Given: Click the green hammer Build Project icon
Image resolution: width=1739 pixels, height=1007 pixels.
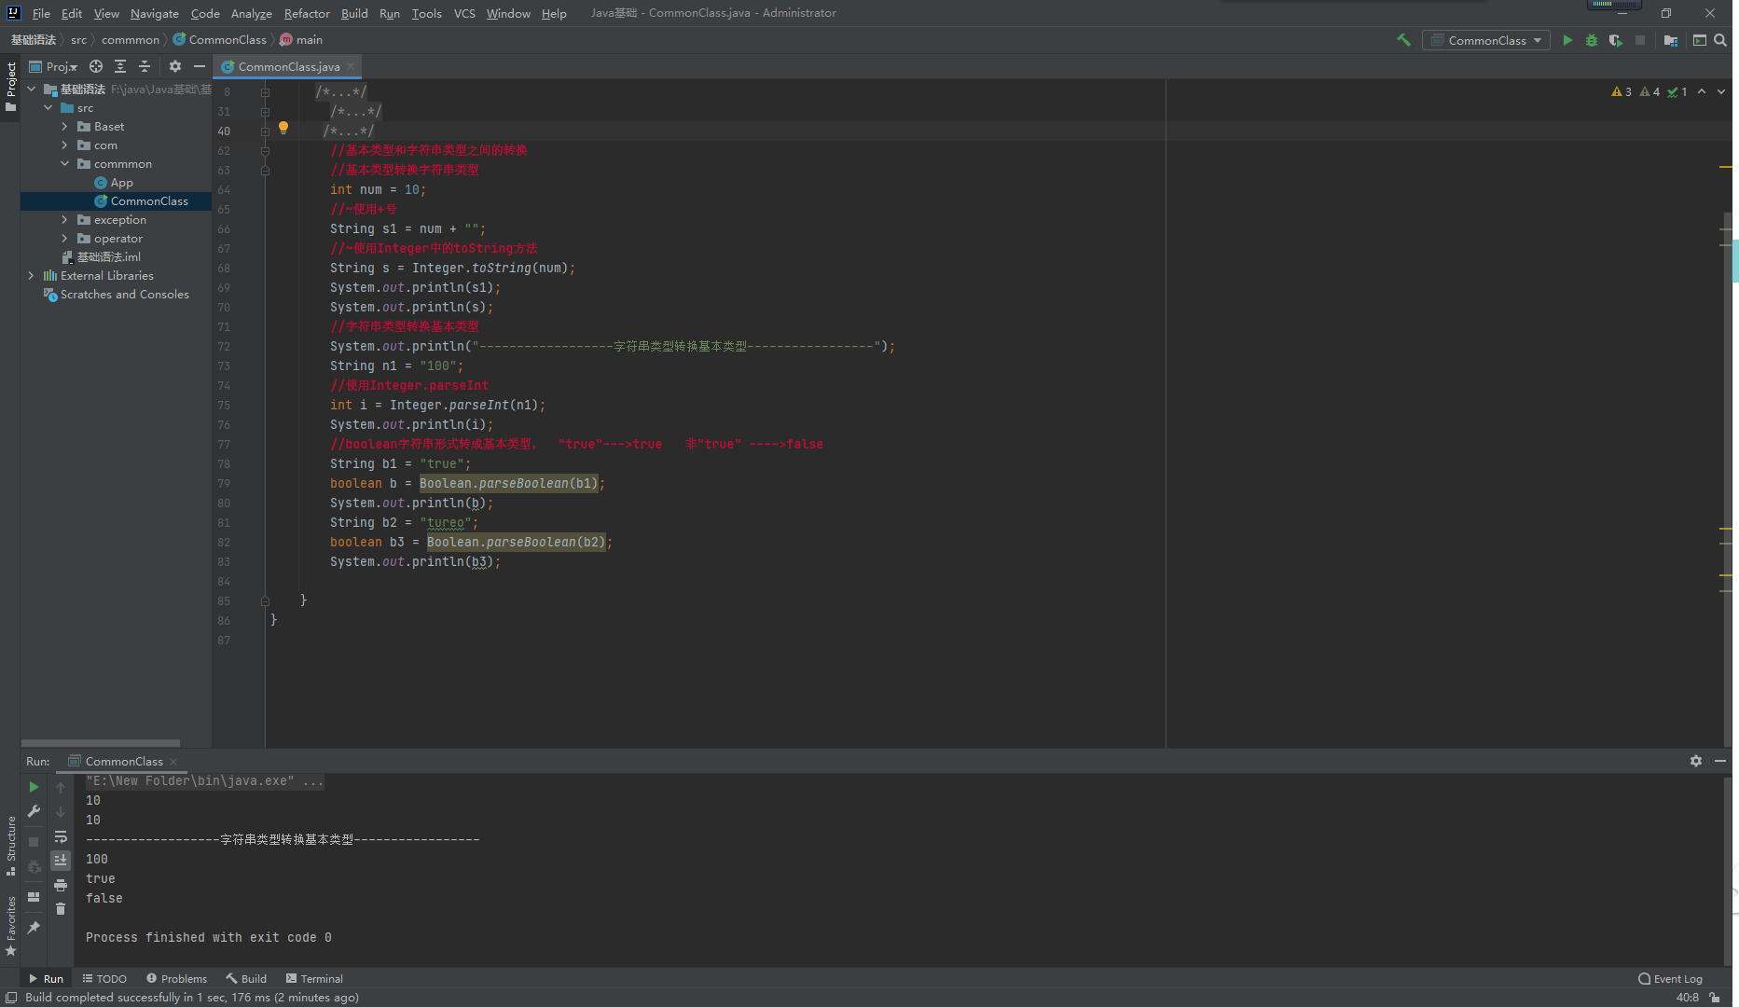Looking at the screenshot, I should 1403,40.
